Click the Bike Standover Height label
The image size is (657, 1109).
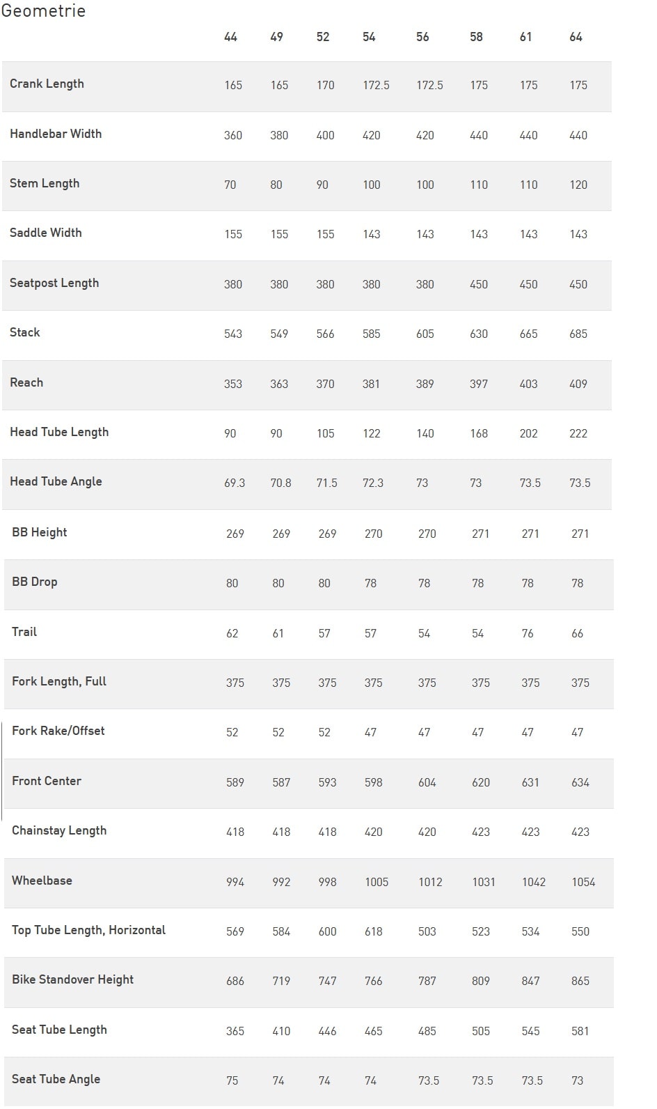[72, 979]
